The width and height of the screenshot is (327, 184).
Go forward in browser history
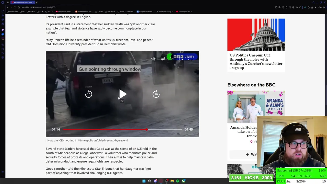pos(11,7)
